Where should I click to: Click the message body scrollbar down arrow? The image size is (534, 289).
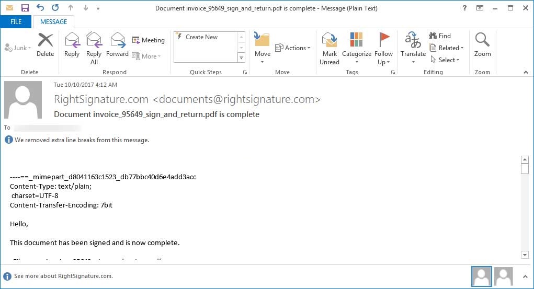click(x=525, y=255)
